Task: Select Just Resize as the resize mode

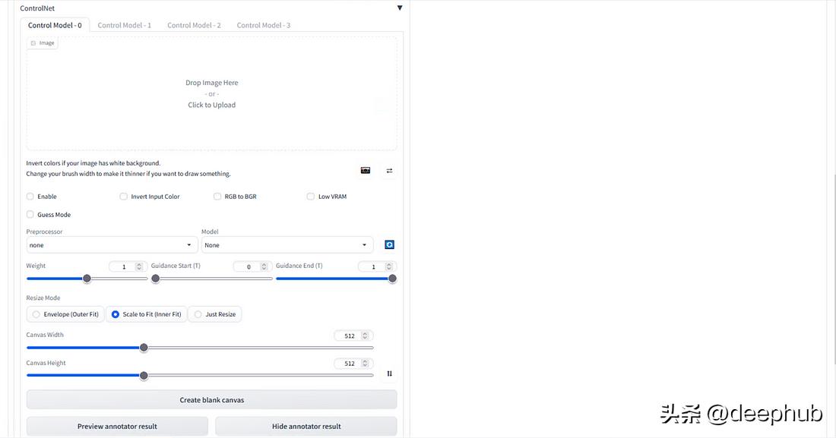Action: (x=197, y=314)
